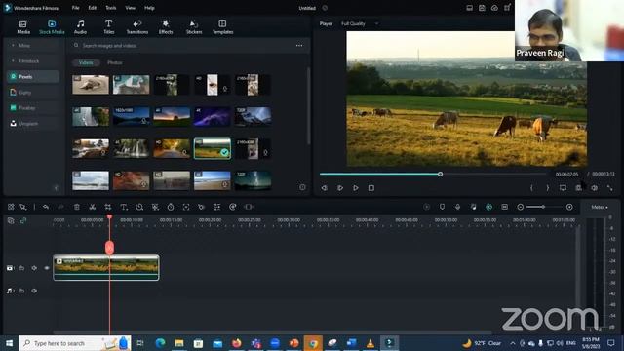624x351 pixels.
Task: Open the Titles tab
Action: tap(108, 27)
